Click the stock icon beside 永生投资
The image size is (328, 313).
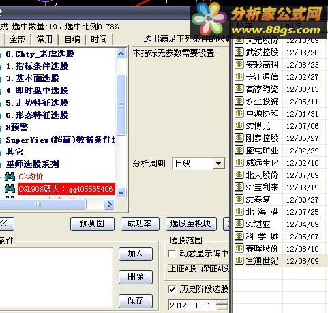[x=239, y=101]
